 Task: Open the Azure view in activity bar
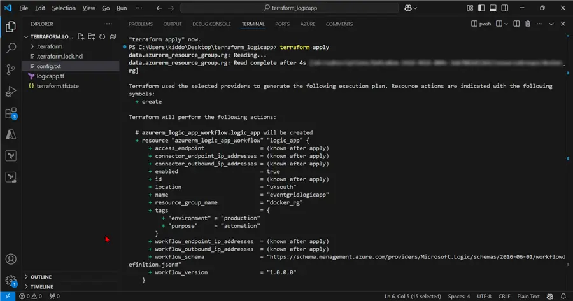[x=11, y=134]
